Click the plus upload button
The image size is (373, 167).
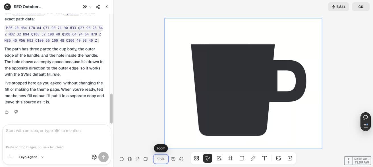(10, 157)
